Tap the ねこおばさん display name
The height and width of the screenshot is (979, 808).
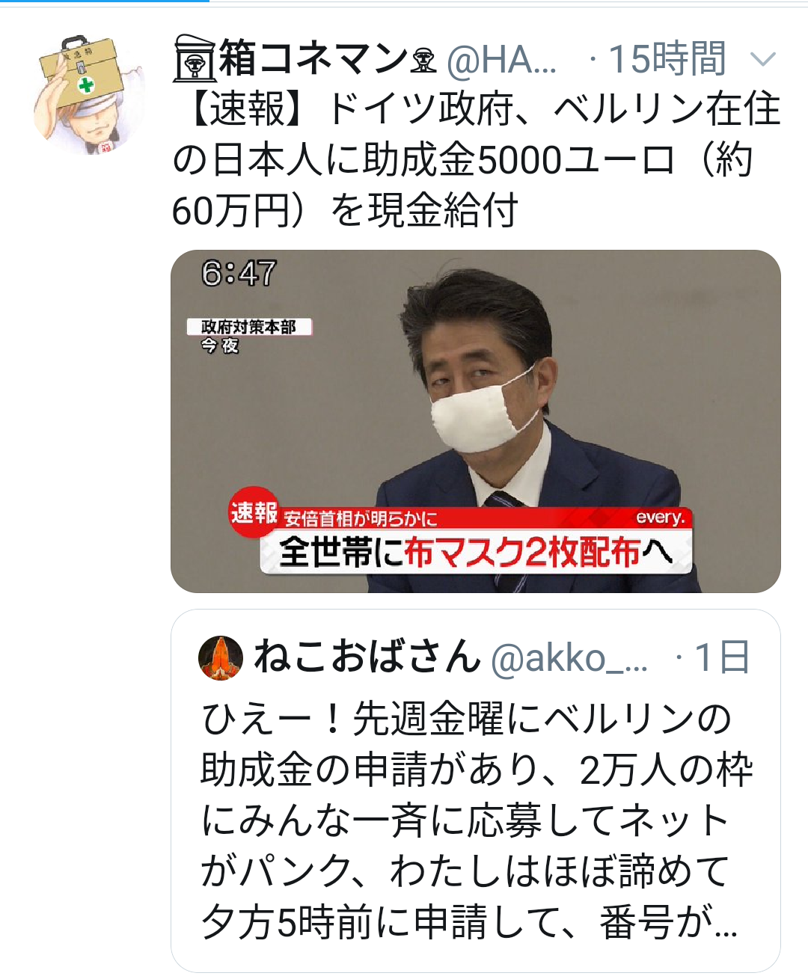click(x=367, y=657)
